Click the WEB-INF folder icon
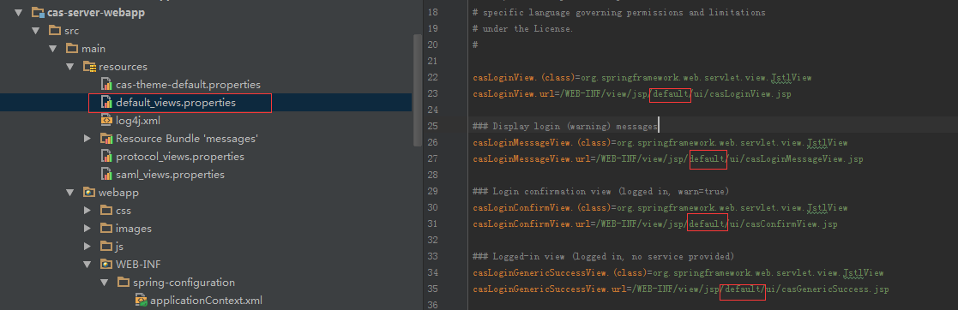The image size is (958, 310). pyautogui.click(x=106, y=265)
